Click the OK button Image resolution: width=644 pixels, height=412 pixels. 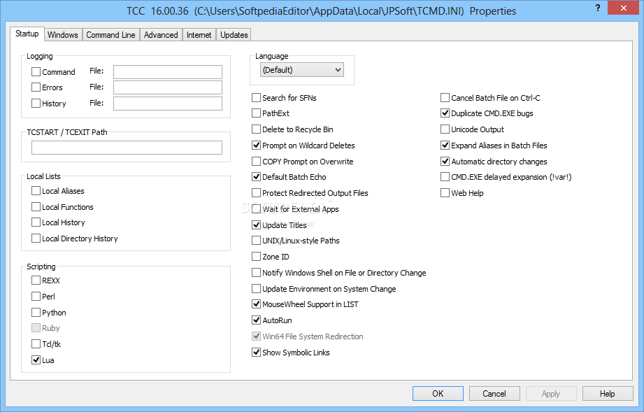pos(438,394)
